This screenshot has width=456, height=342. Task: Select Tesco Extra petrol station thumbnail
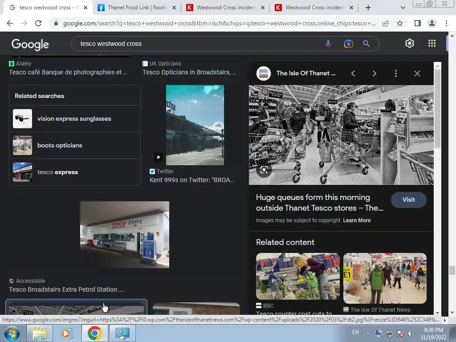(125, 234)
